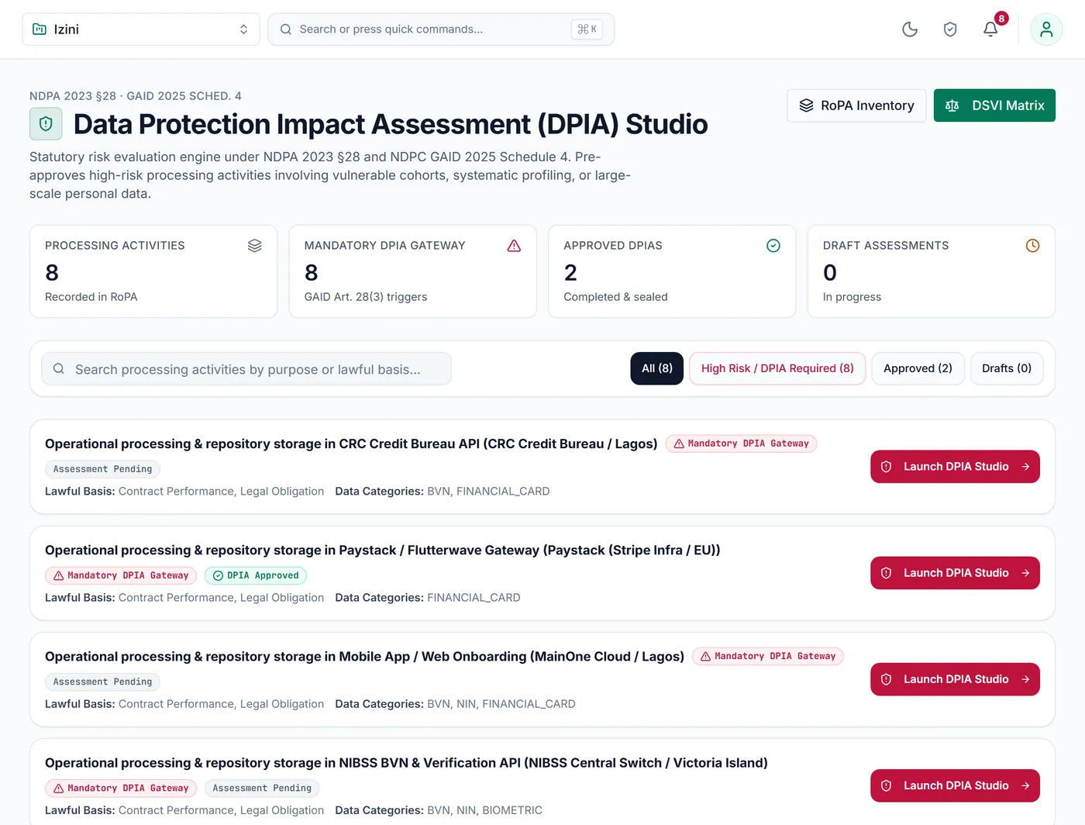The width and height of the screenshot is (1085, 825).
Task: Click clock icon in Draft Assessments card
Action: click(1032, 246)
